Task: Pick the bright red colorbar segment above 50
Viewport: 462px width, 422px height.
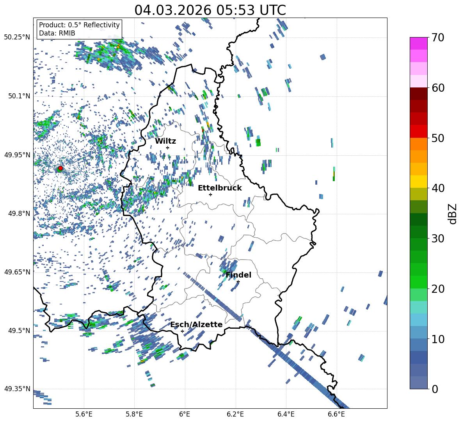Action: coord(418,132)
